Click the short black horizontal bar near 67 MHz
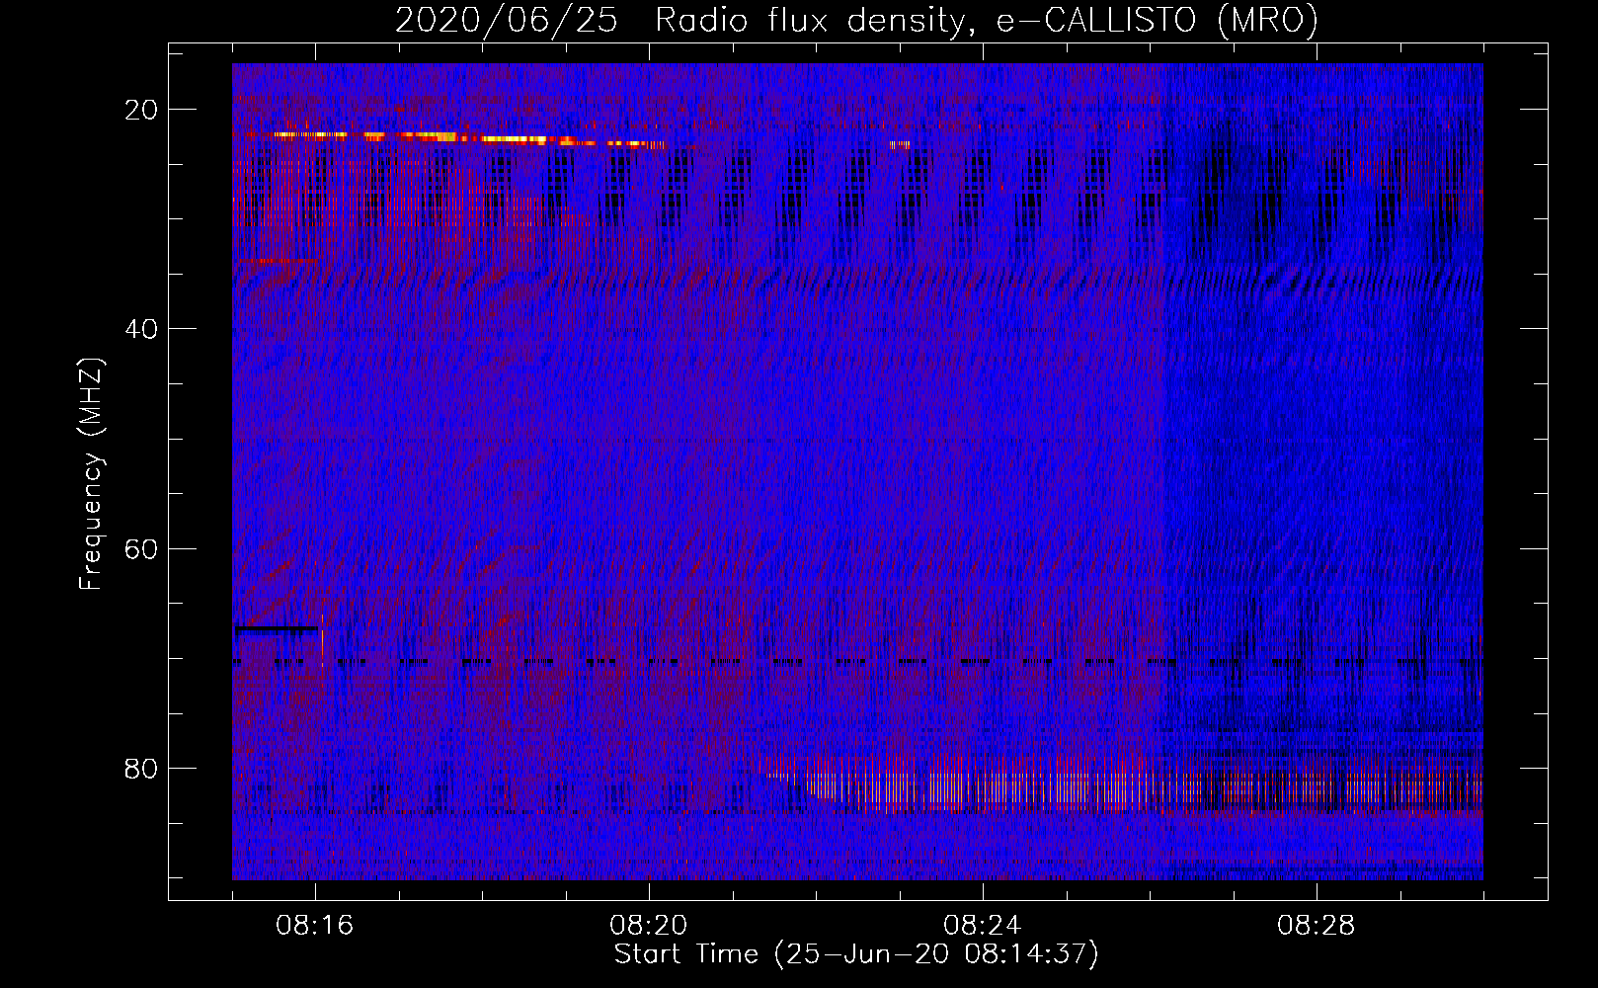This screenshot has height=988, width=1598. [x=277, y=627]
